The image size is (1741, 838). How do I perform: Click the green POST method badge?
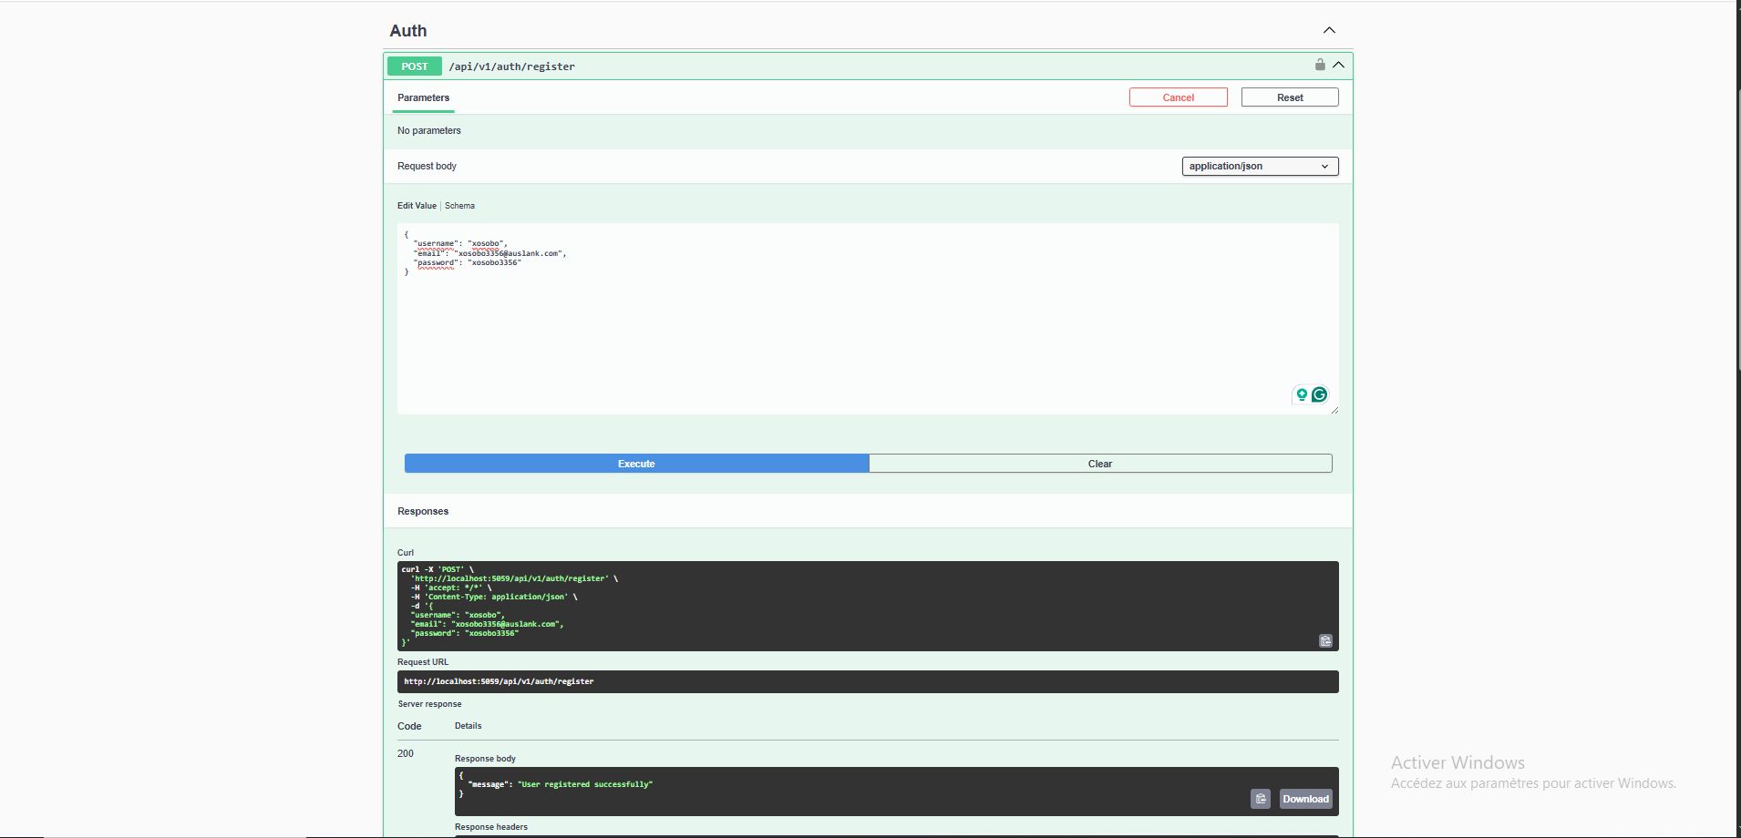414,66
